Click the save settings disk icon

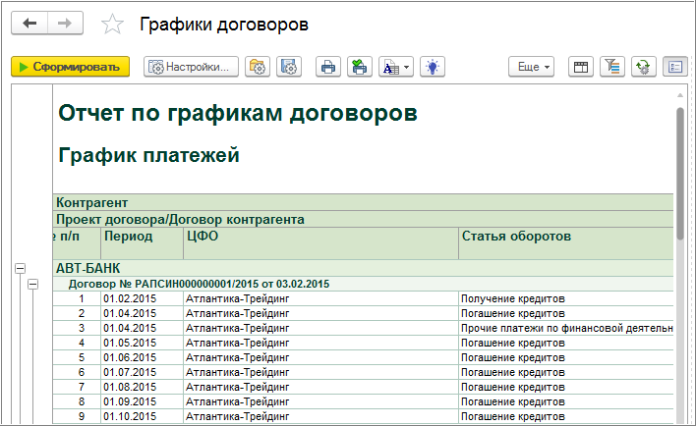289,67
